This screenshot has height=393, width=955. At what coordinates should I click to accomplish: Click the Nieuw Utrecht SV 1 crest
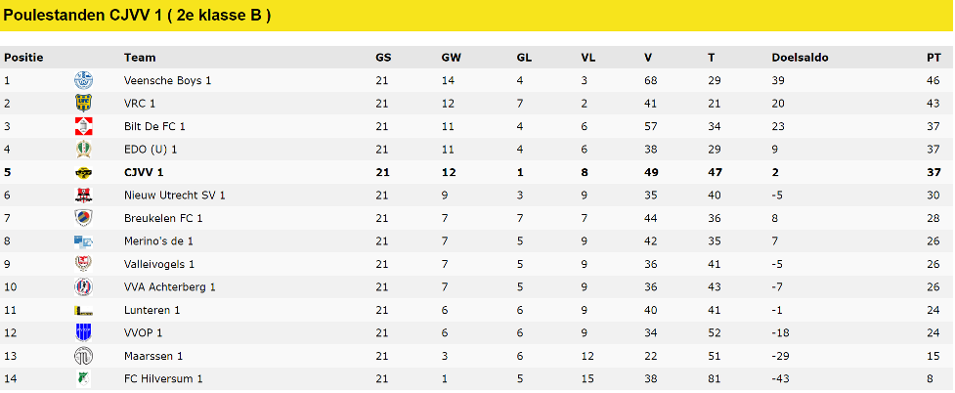(x=83, y=195)
